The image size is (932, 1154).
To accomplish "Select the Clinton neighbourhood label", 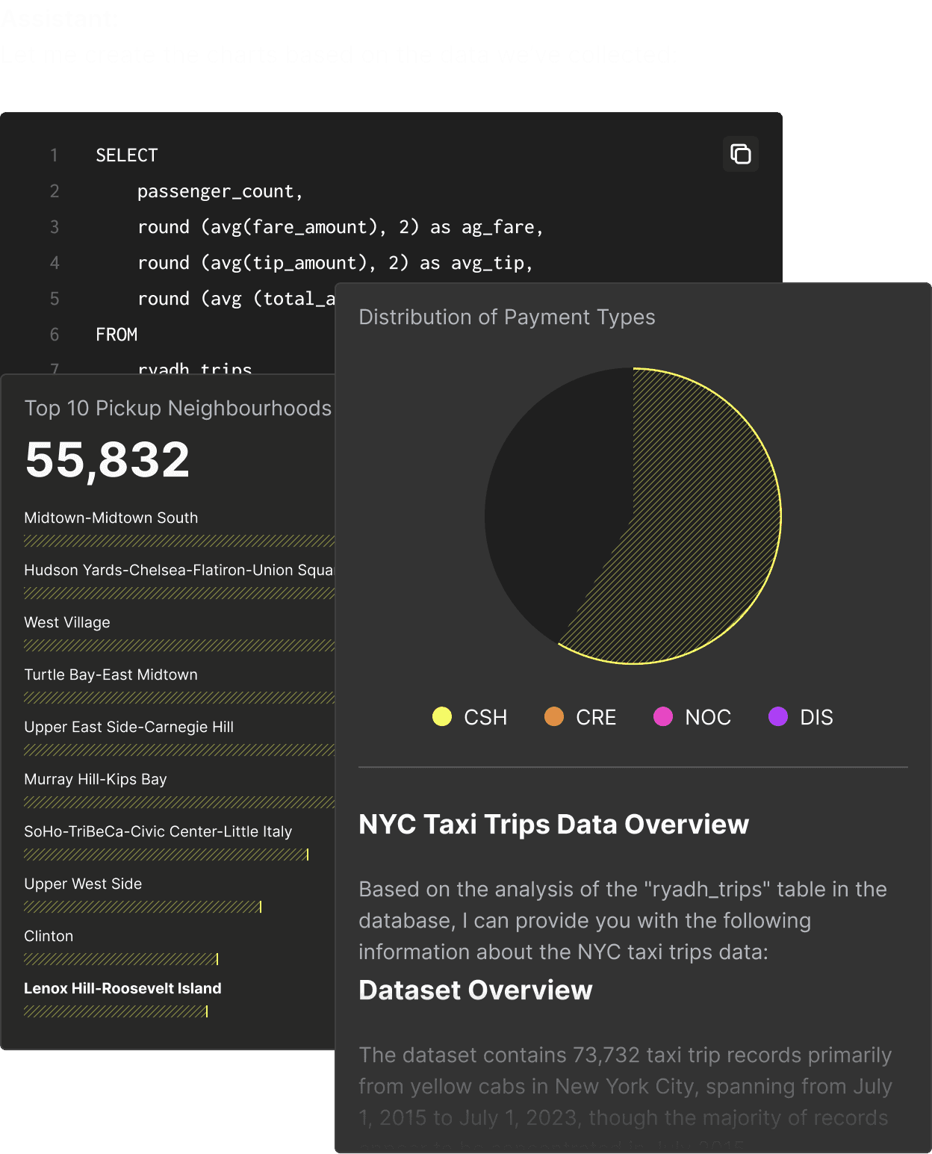I will click(49, 936).
